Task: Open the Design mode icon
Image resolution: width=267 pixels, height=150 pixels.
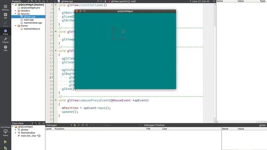Action: (5, 24)
